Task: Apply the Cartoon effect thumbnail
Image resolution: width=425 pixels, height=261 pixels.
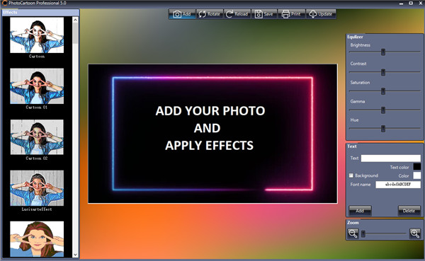Action: (37, 35)
